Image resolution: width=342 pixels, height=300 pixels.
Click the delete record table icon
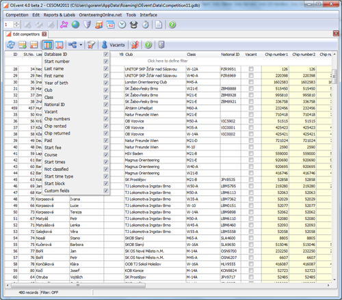[34, 44]
